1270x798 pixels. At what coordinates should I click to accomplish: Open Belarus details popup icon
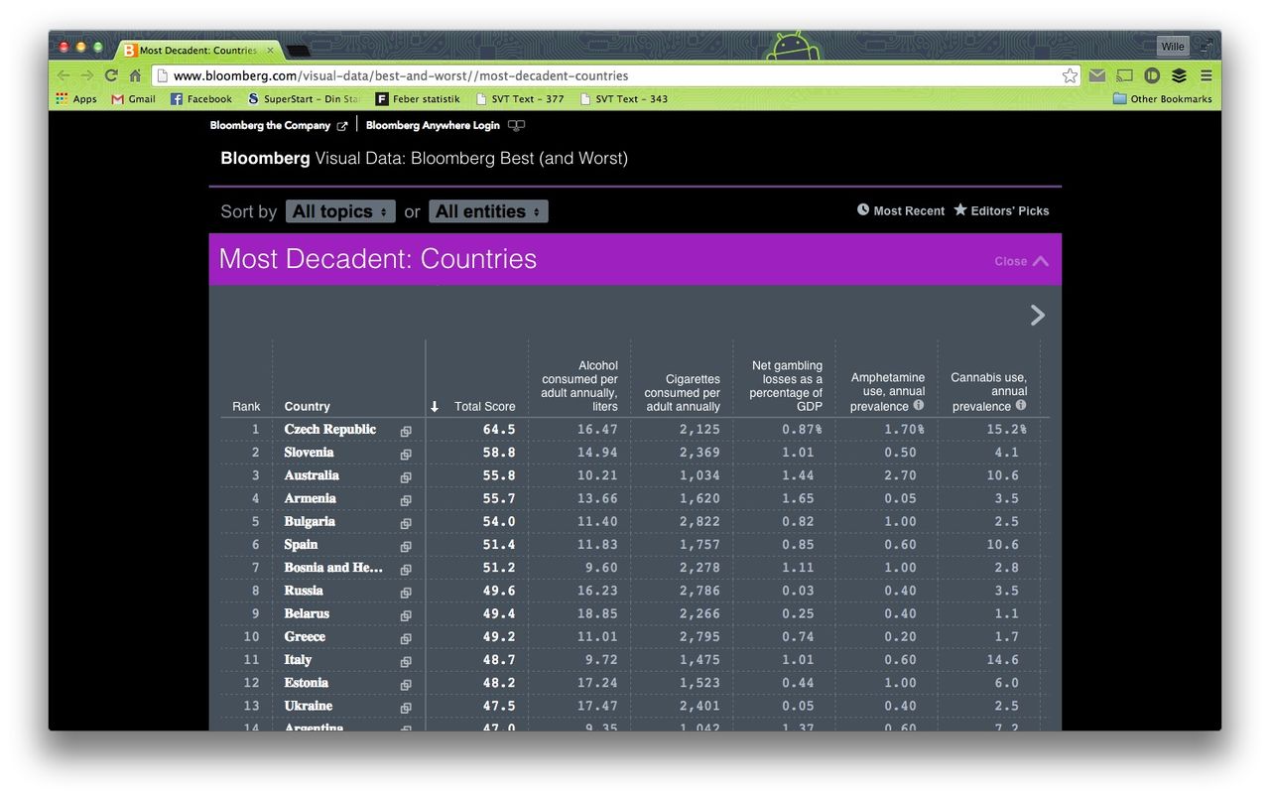(406, 616)
